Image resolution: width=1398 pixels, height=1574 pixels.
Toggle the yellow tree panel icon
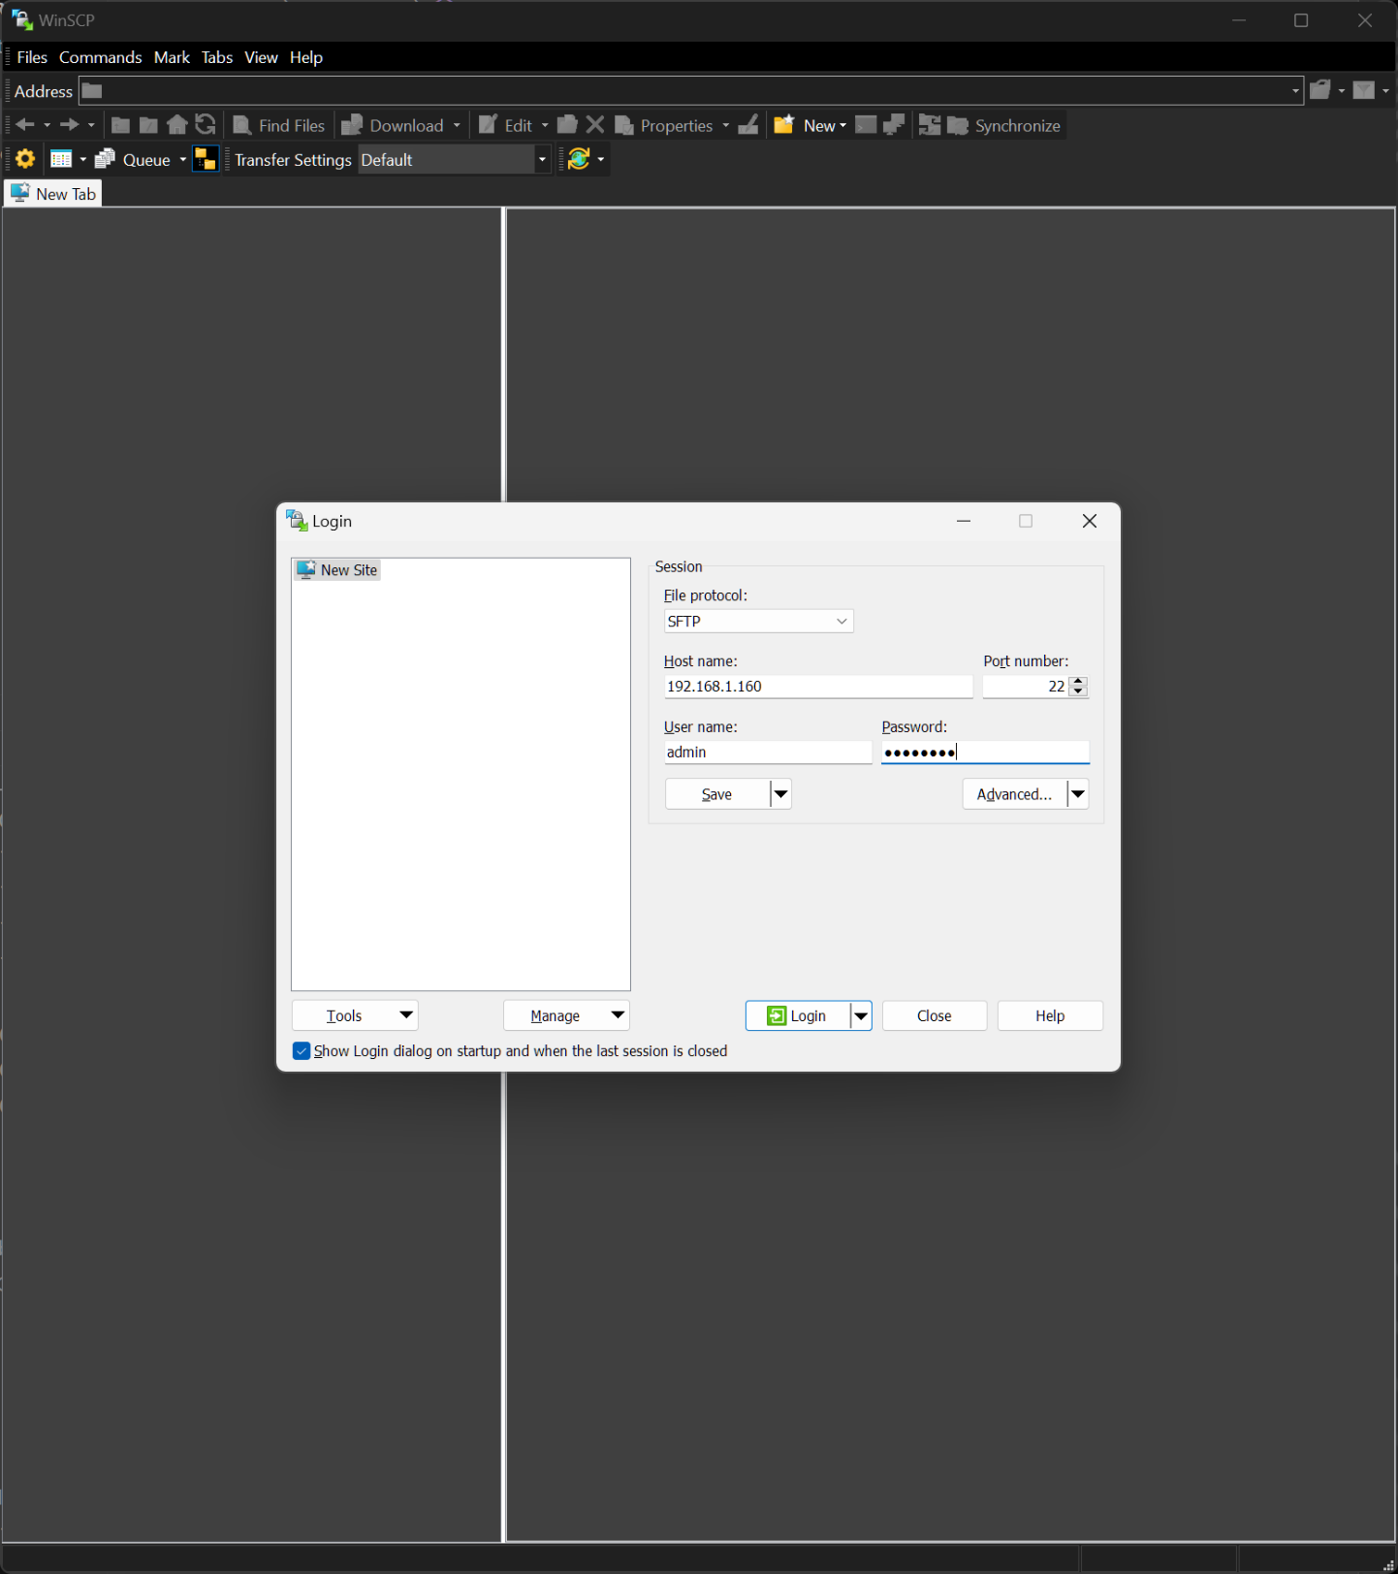(x=206, y=159)
